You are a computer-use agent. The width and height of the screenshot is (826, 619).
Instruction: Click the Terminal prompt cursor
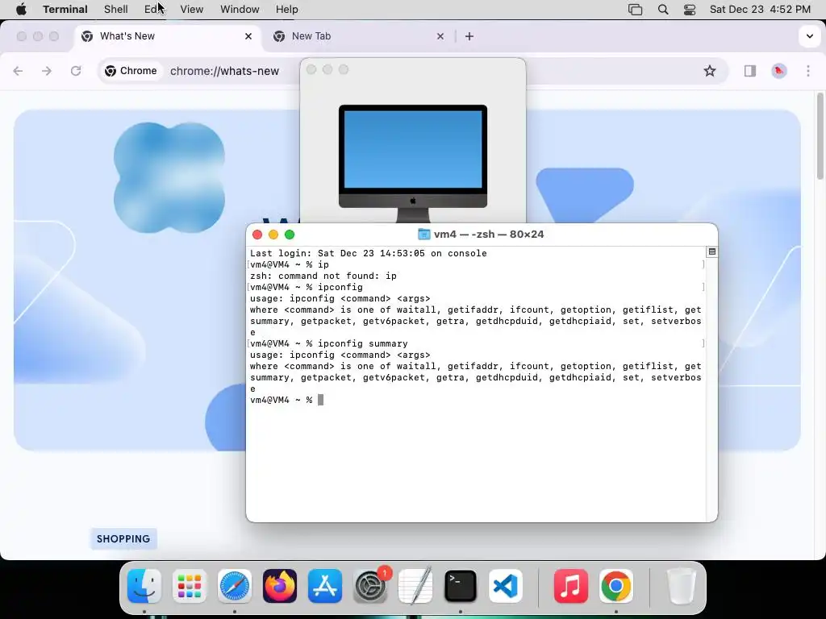321,400
